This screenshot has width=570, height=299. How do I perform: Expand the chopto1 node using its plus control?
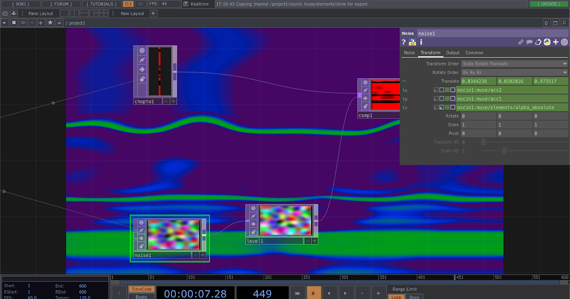coord(173,101)
